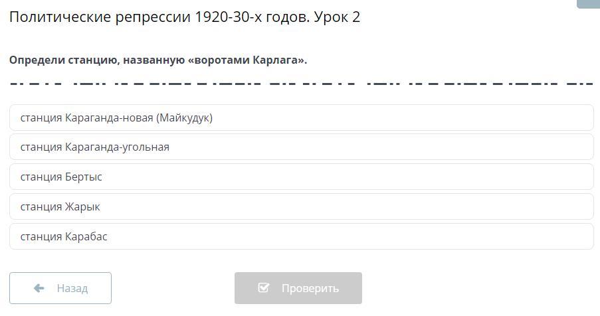Choose the 'станция Караганда-угольная' option
The width and height of the screenshot is (600, 316).
pos(95,147)
